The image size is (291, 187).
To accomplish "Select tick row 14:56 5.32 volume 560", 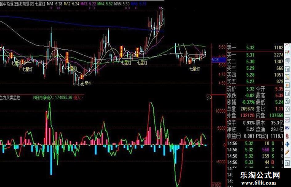I will pyautogui.click(x=255, y=150).
